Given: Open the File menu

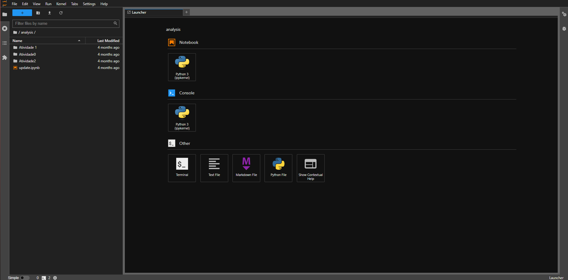Looking at the screenshot, I should (x=15, y=4).
